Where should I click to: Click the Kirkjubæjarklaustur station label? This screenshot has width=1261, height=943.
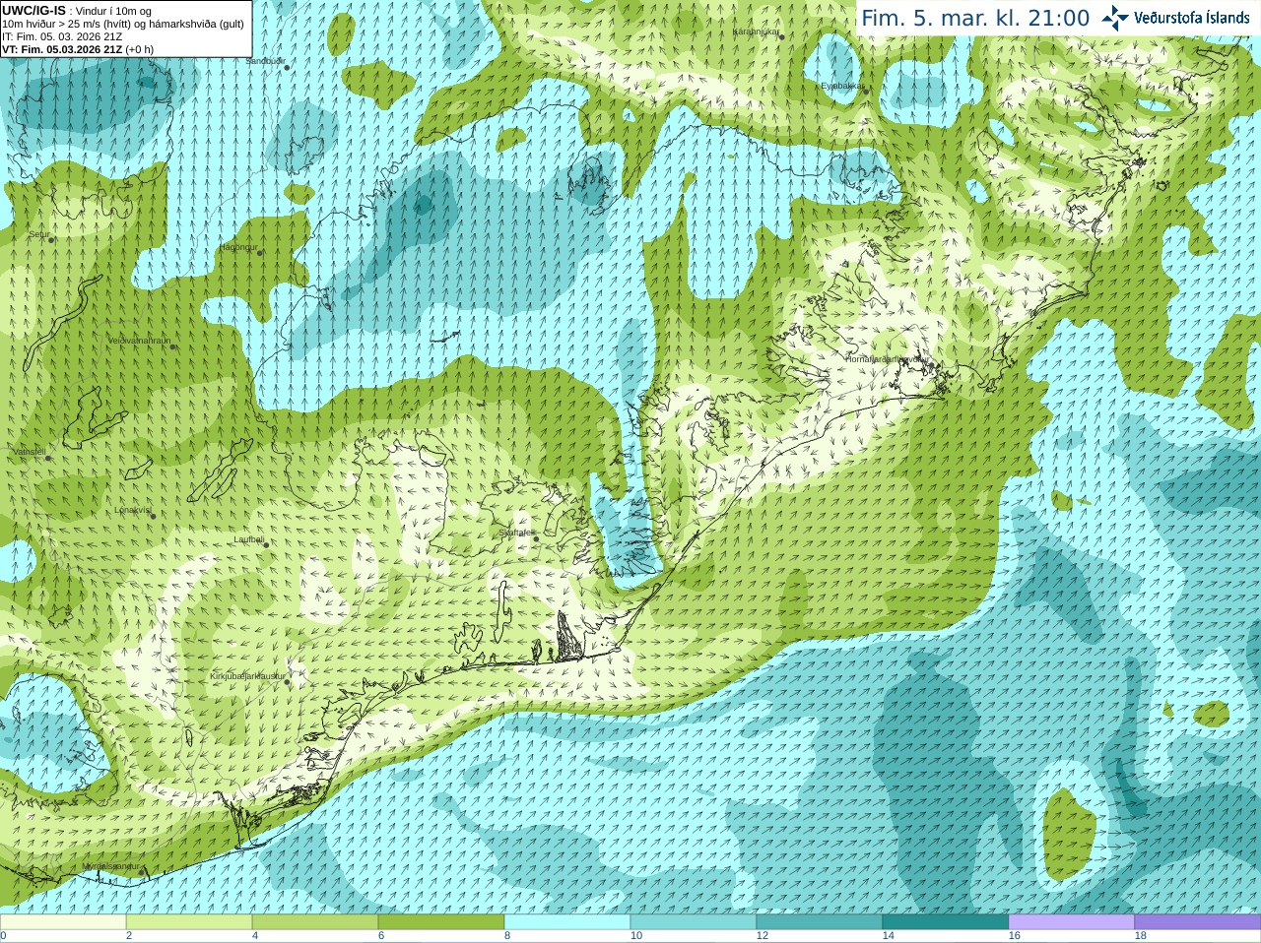[x=247, y=677]
